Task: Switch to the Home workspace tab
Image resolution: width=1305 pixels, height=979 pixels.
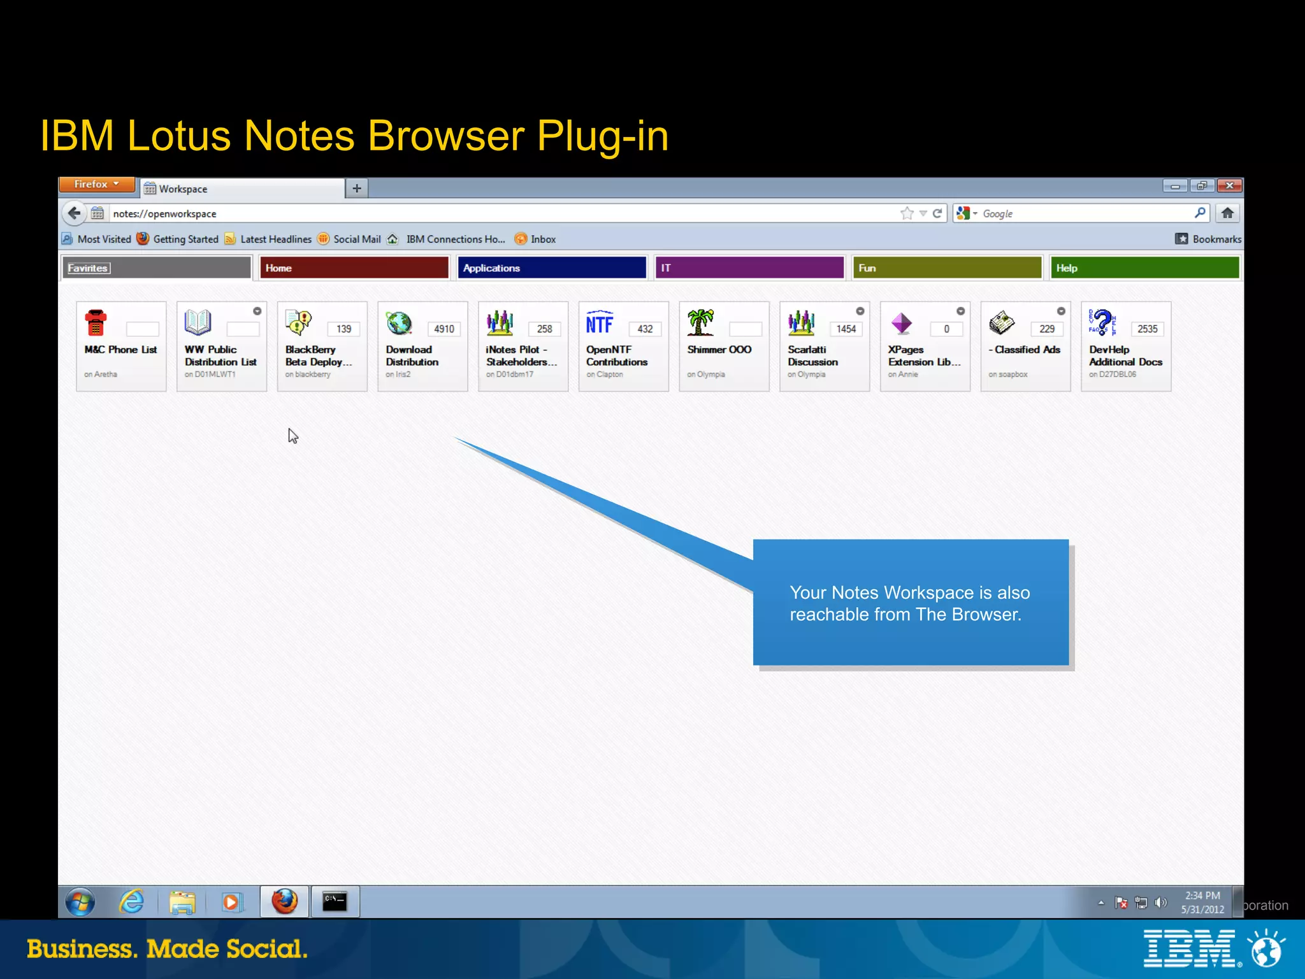Action: 354,268
